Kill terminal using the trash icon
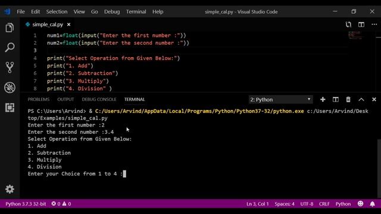Image resolution: width=381 pixels, height=214 pixels. tap(348, 99)
